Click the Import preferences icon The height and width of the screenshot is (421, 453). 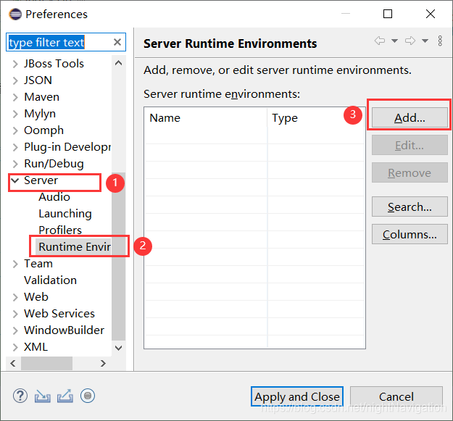[x=43, y=396]
